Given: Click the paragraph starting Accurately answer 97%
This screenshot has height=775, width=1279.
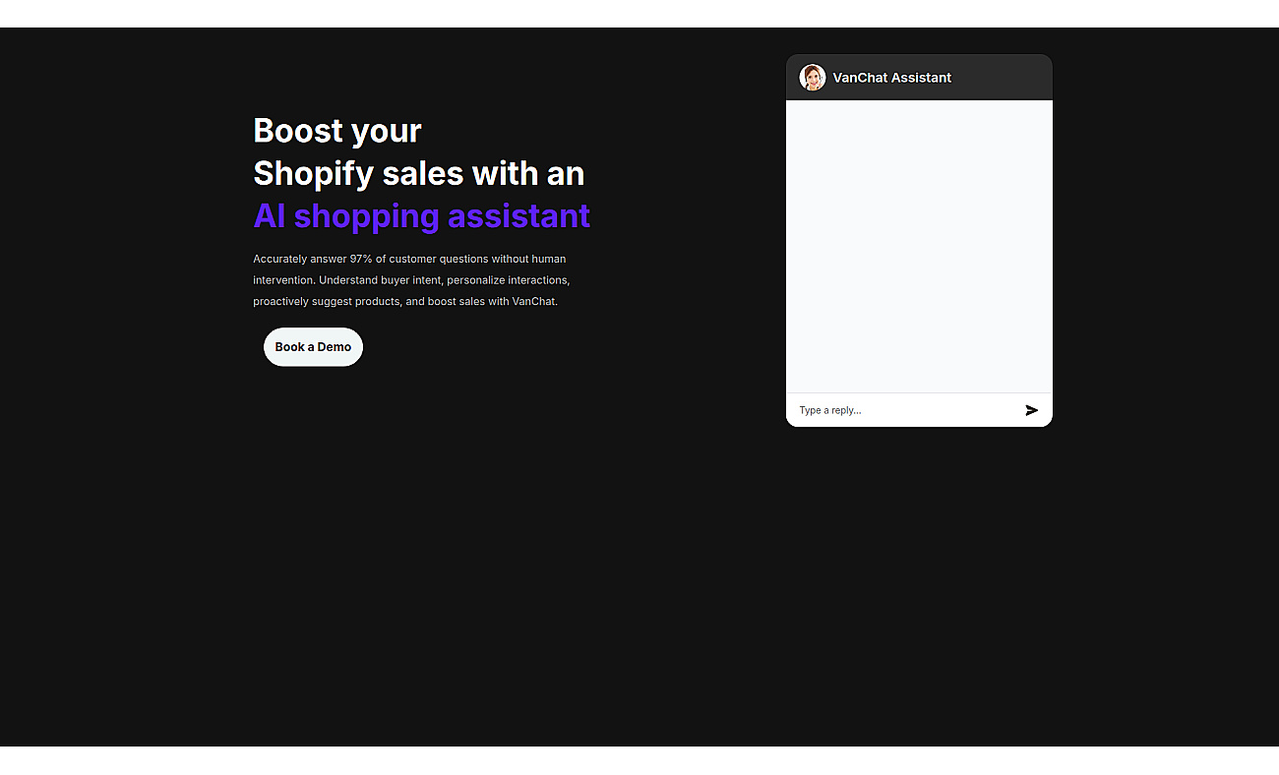Looking at the screenshot, I should (411, 280).
